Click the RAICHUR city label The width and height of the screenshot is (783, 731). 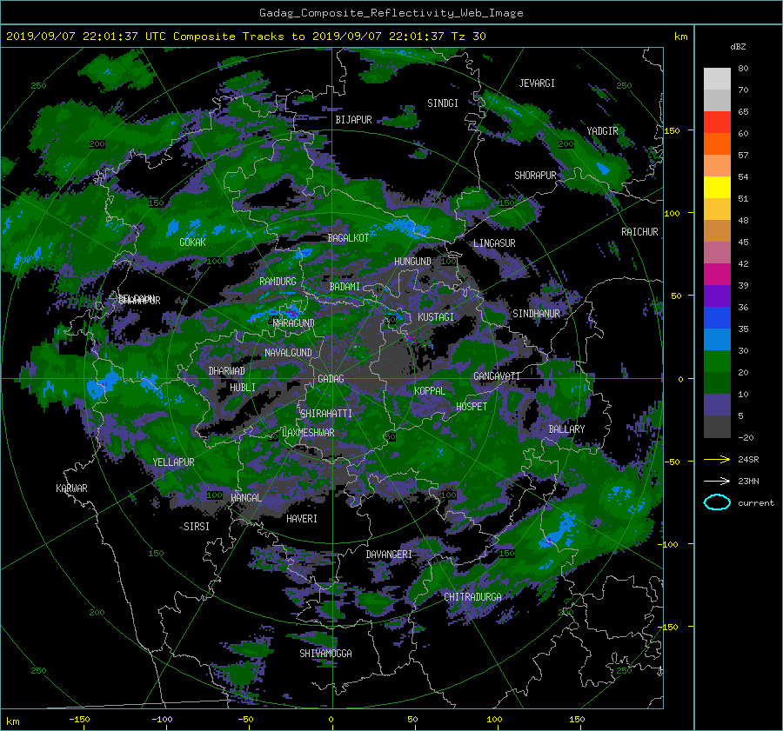639,232
